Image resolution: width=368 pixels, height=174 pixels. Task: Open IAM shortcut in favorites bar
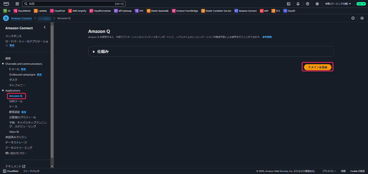point(264,11)
